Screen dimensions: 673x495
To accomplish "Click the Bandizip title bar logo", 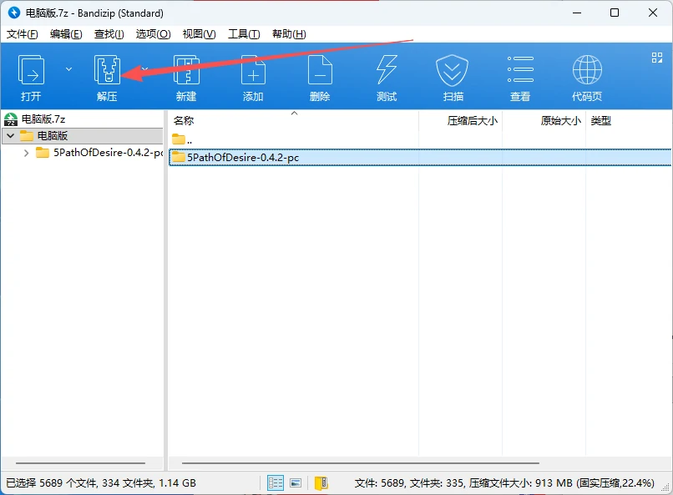I will (x=14, y=13).
